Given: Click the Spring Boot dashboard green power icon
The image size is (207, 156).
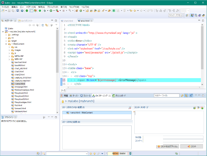Looking at the screenshot, I should [x=27, y=11].
